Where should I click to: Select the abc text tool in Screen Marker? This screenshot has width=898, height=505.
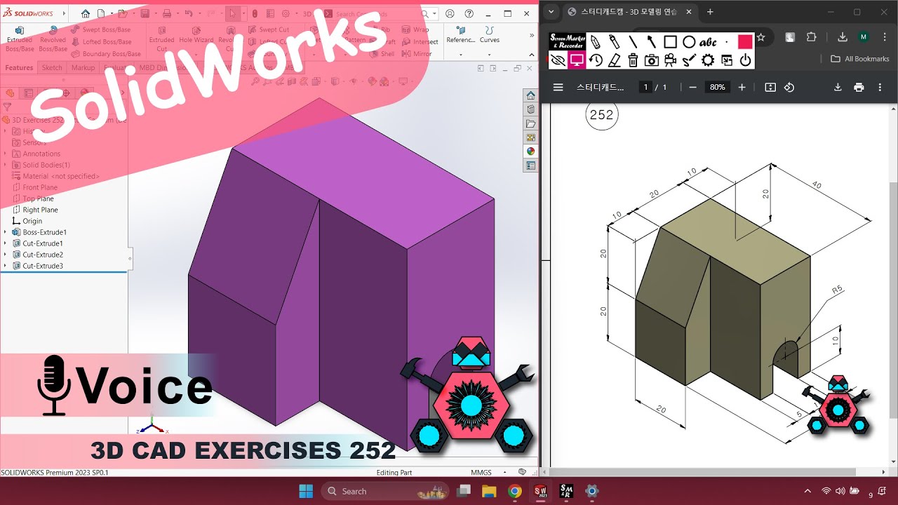pos(708,41)
